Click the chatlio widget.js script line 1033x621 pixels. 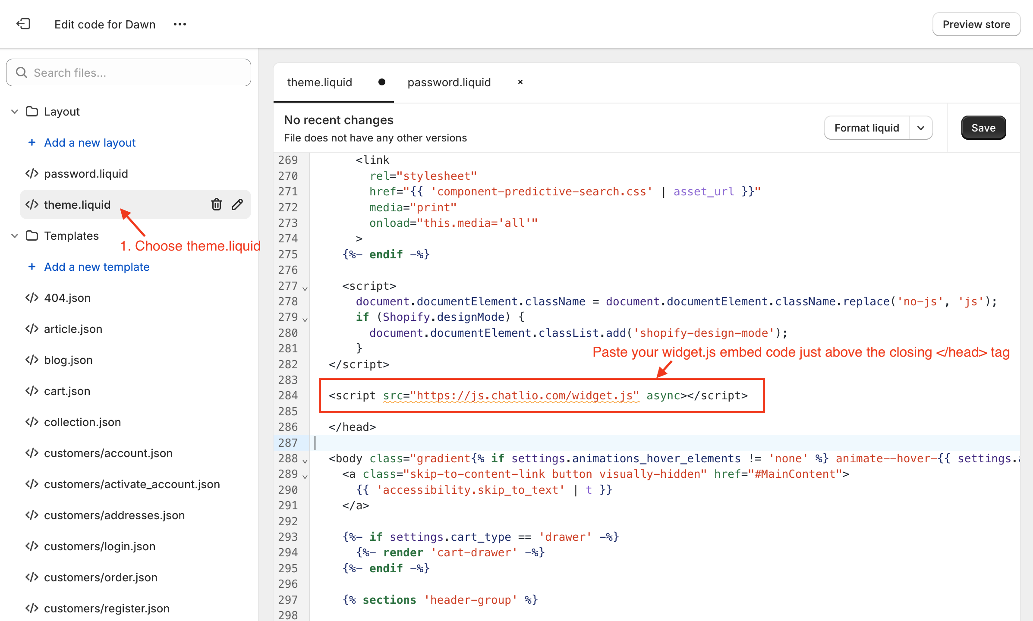point(538,395)
